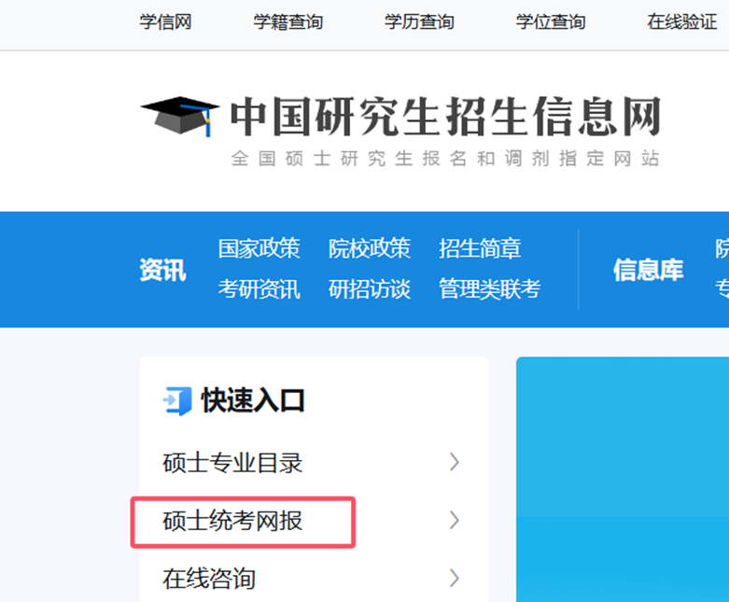The height and width of the screenshot is (602, 729).
Task: Visit the 院校政策 page
Action: [369, 248]
